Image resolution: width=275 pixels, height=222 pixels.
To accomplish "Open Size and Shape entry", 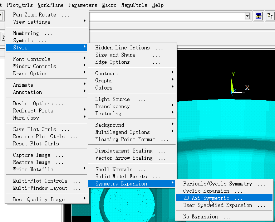I will coord(132,55).
